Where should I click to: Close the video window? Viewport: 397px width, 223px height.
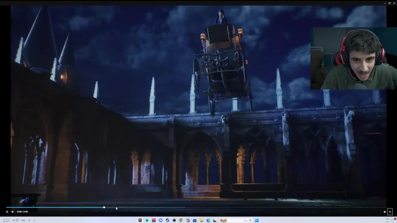point(394,3)
